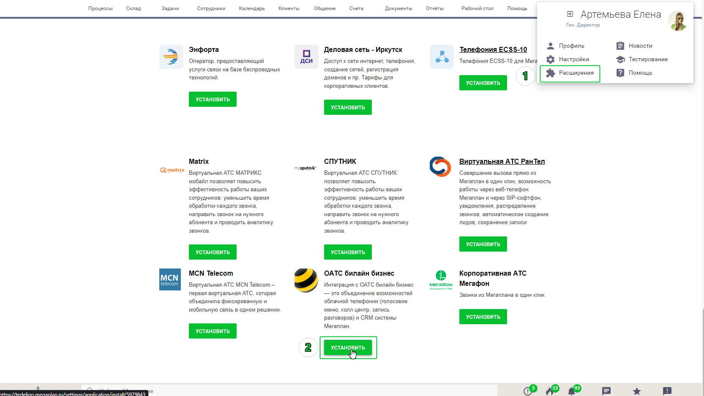Open the Профиль menu item
This screenshot has width=704, height=396.
(571, 46)
